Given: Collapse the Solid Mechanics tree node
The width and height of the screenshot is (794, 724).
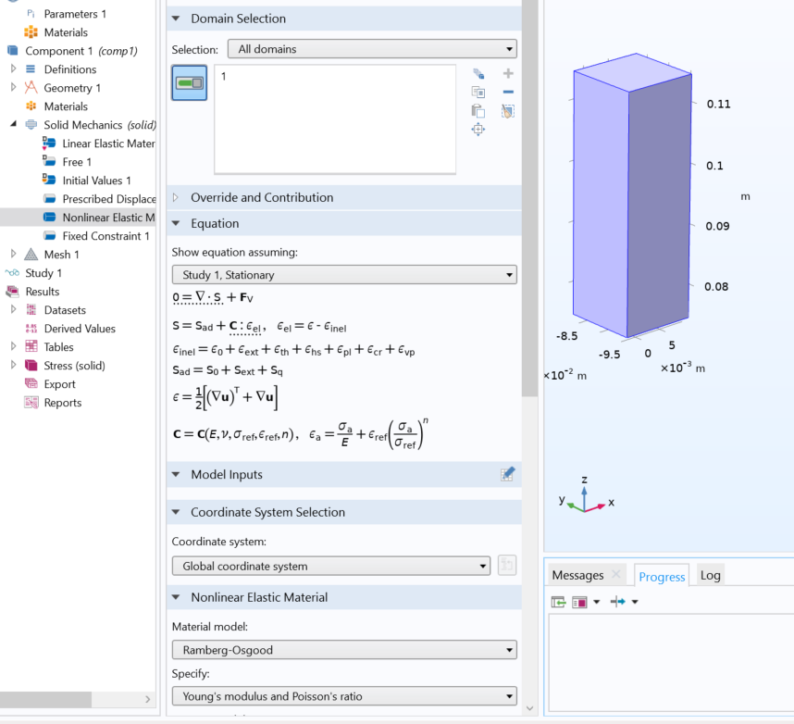Looking at the screenshot, I should 13,124.
